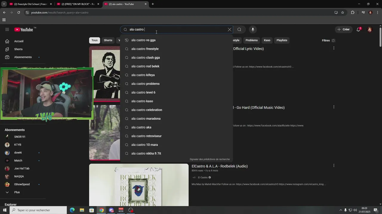The width and height of the screenshot is (382, 214).
Task: Choose suggestion ala castro celebration
Action: pyautogui.click(x=176, y=110)
